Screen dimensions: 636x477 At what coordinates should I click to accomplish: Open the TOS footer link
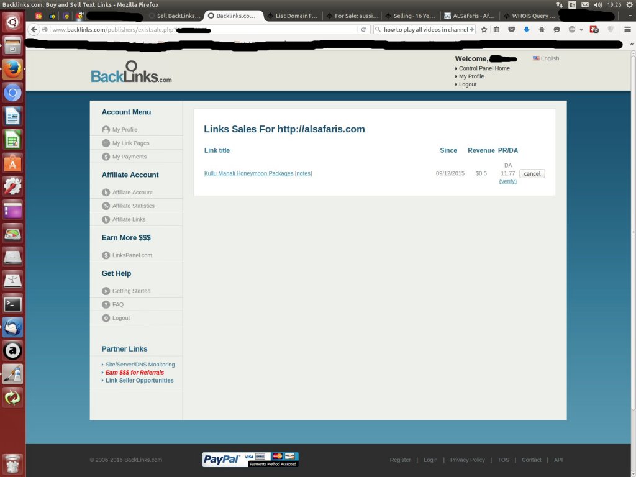[503, 460]
